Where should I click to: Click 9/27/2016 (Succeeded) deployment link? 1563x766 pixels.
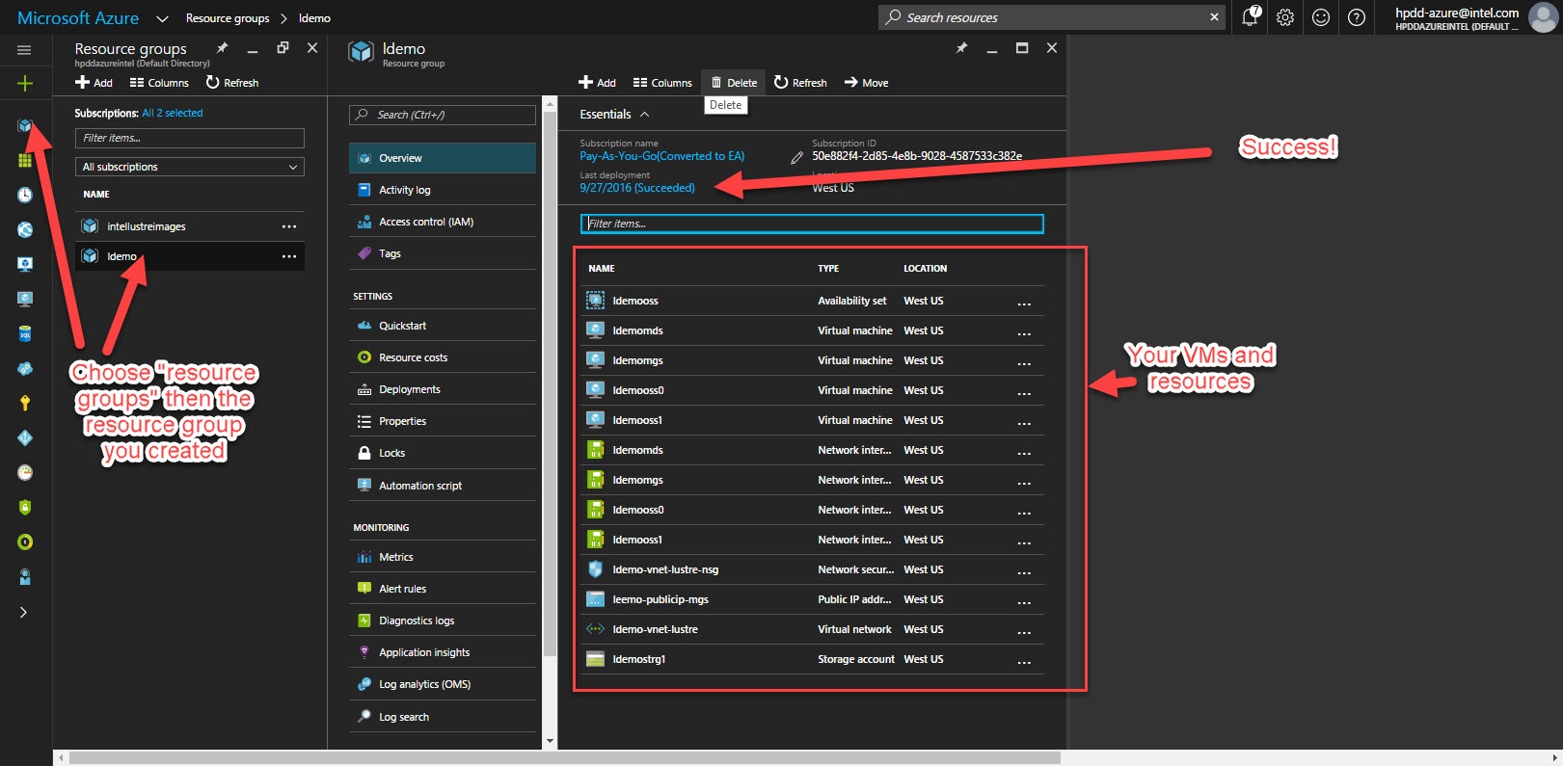click(636, 188)
